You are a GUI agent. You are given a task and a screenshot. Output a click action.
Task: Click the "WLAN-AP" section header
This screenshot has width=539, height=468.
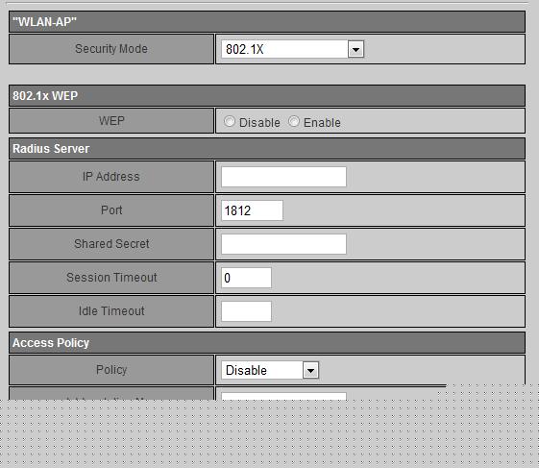tap(267, 22)
